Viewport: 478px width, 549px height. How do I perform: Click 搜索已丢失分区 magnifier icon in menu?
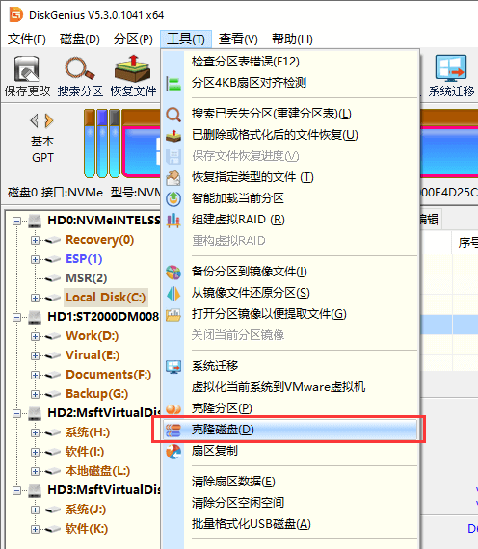point(173,115)
